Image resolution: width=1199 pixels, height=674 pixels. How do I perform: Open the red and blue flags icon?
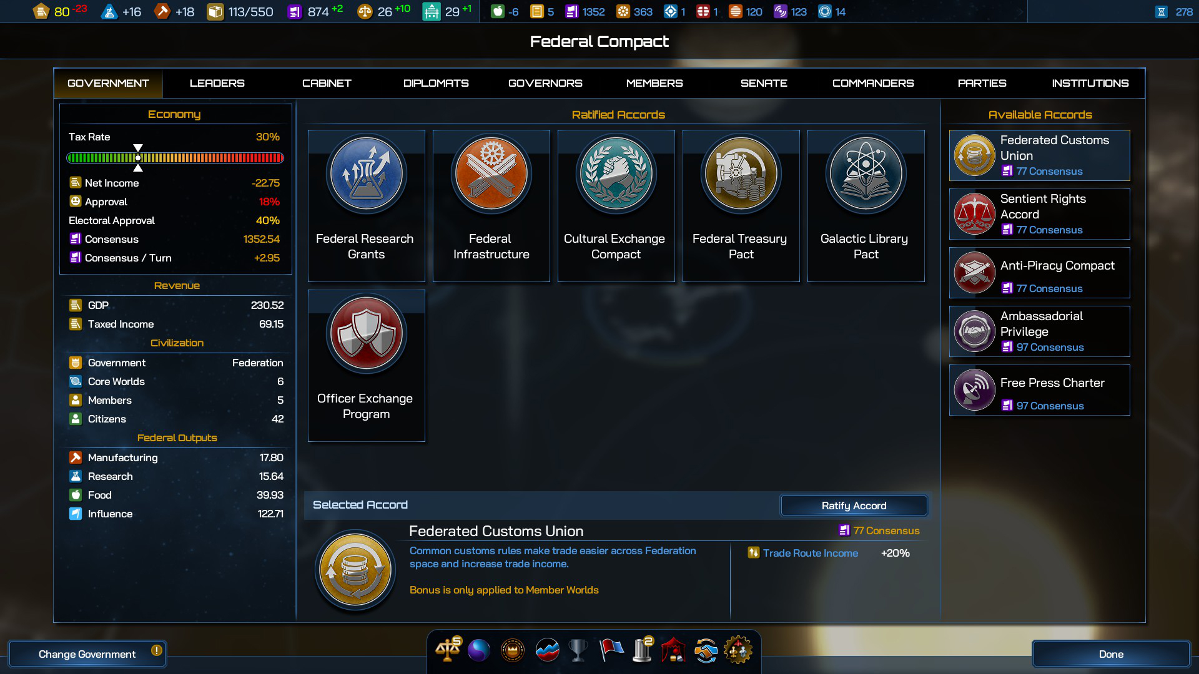[x=611, y=650]
